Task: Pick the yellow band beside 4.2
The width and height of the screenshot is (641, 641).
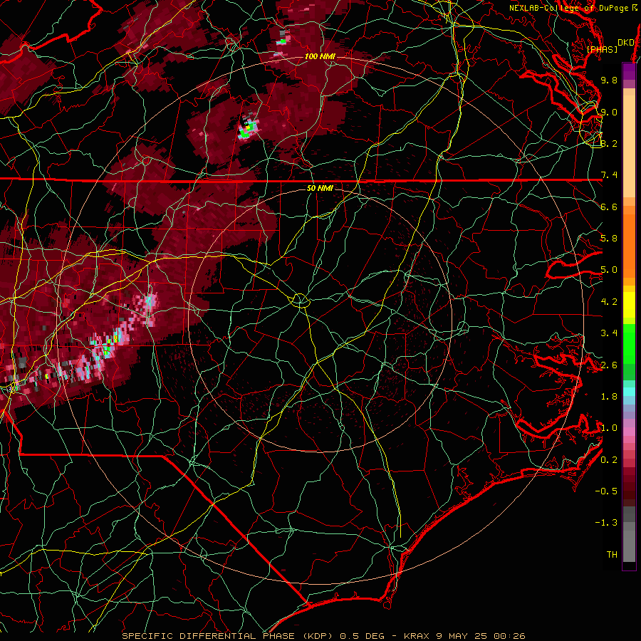Action: click(x=629, y=305)
